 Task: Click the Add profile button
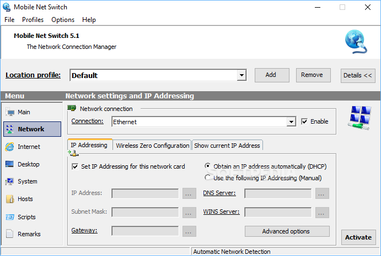272,75
